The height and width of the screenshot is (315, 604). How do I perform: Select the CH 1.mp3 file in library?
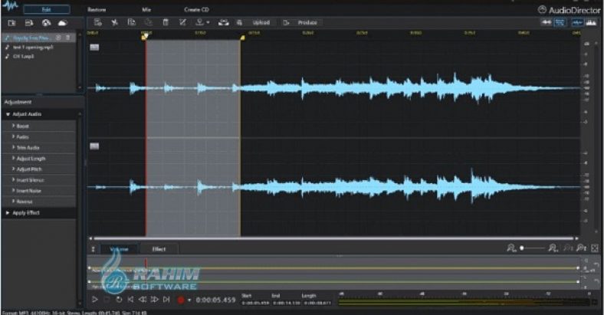click(x=24, y=56)
